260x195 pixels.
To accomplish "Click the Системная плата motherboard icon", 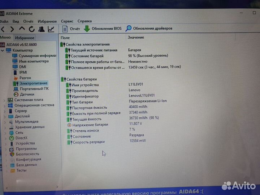I will coord(10,100).
